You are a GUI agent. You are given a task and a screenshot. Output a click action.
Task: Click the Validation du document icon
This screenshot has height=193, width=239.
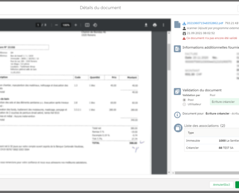(177, 92)
